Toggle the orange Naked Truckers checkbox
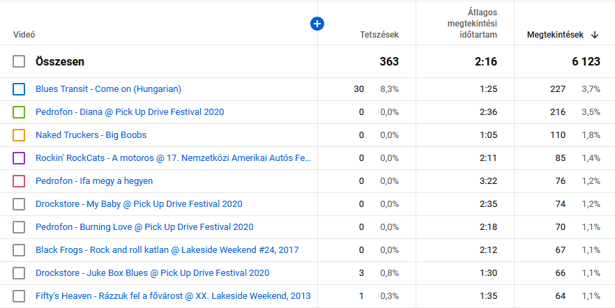The image size is (615, 308). [x=19, y=135]
